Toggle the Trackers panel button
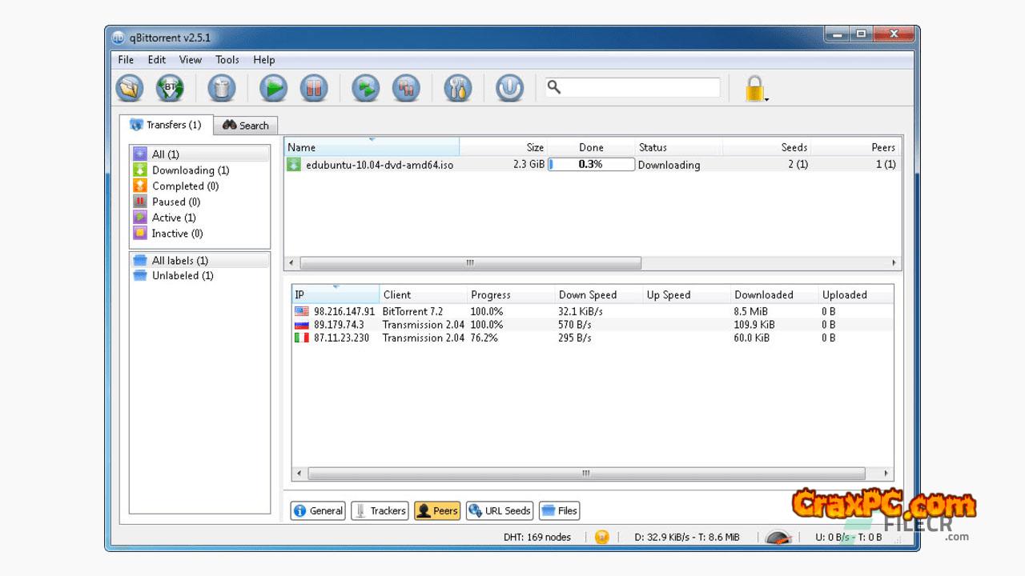The image size is (1025, 576). (x=380, y=510)
